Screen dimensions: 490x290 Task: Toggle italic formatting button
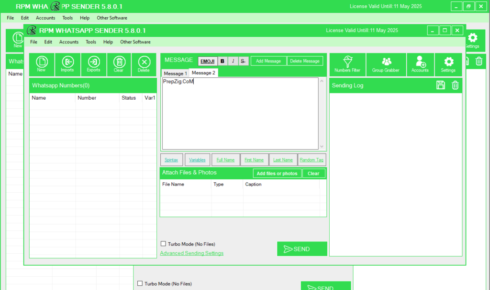click(233, 61)
